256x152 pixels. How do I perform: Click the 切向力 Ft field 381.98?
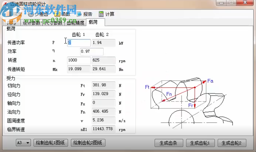tap(103, 85)
